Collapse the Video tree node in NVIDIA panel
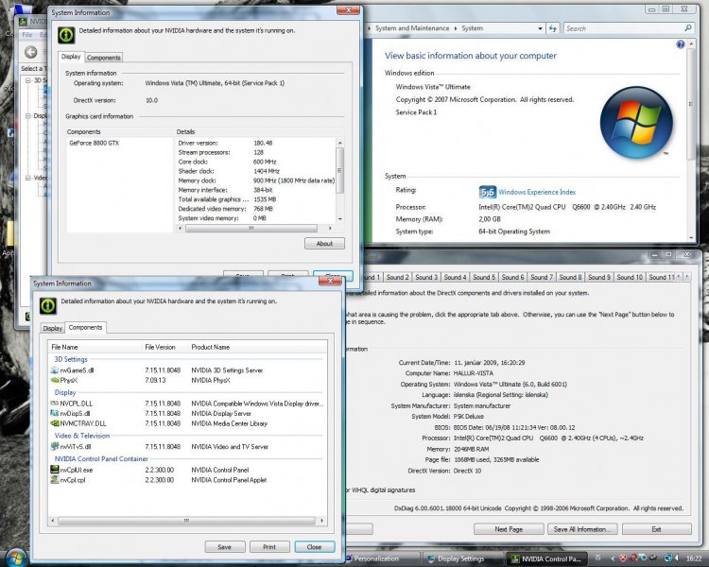Screen dimensions: 709x567 (28, 178)
